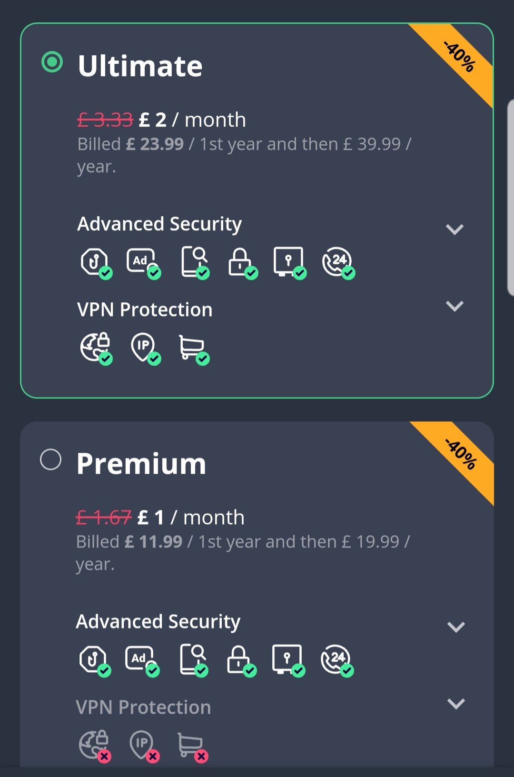This screenshot has height=777, width=514.
Task: Expand VPN Protection in the Premium plan
Action: (x=456, y=704)
